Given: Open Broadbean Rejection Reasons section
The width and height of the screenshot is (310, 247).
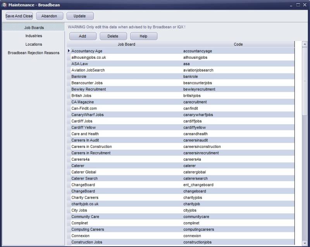Looking at the screenshot, I should [x=34, y=53].
